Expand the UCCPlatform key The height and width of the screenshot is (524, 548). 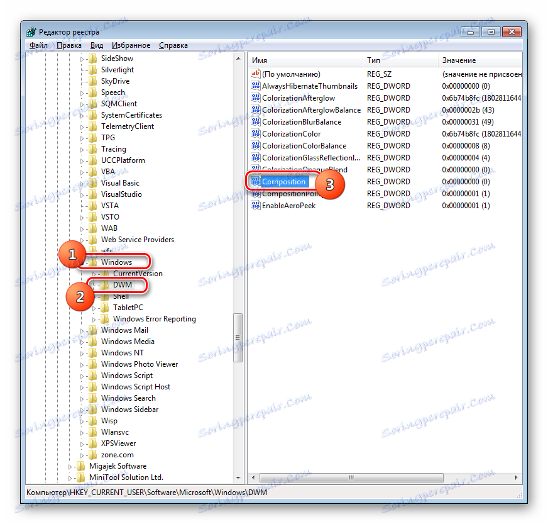82,161
